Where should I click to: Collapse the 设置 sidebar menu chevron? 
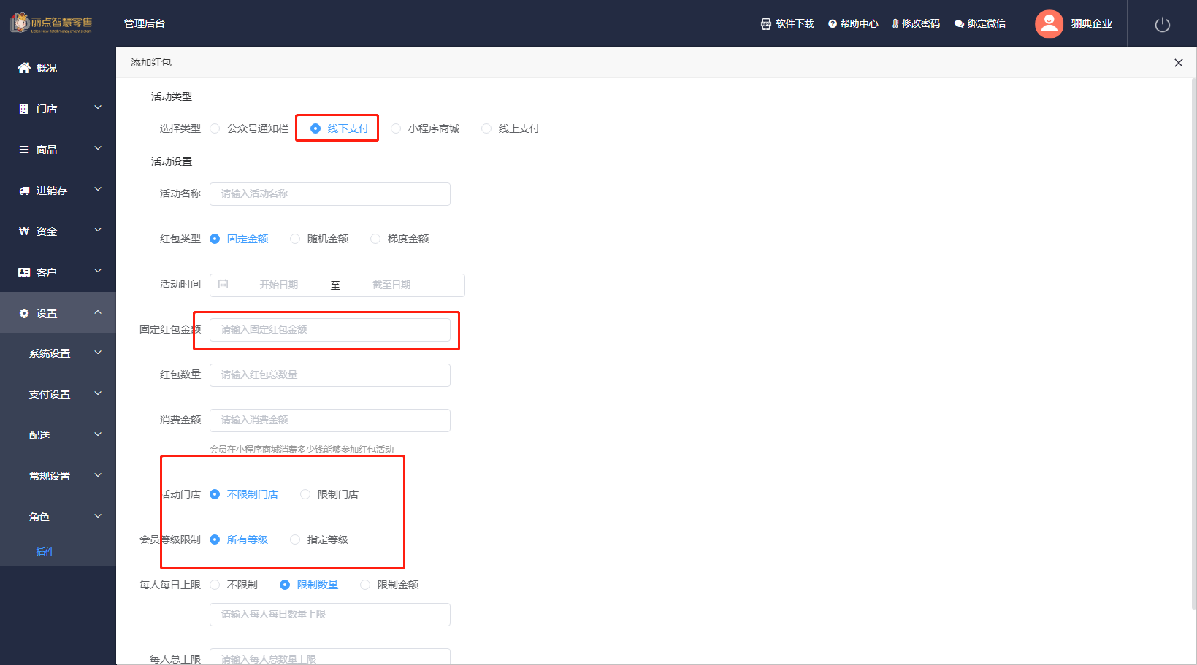click(x=98, y=312)
